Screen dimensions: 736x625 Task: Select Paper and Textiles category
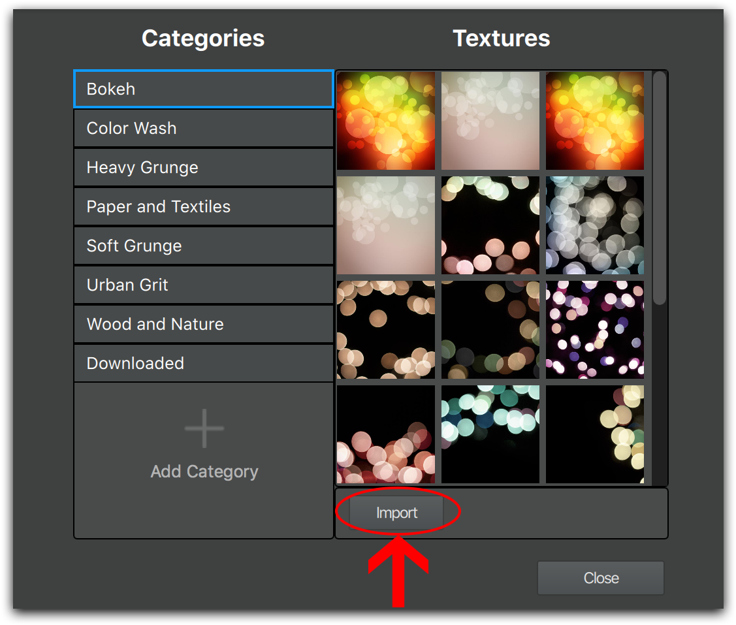203,206
